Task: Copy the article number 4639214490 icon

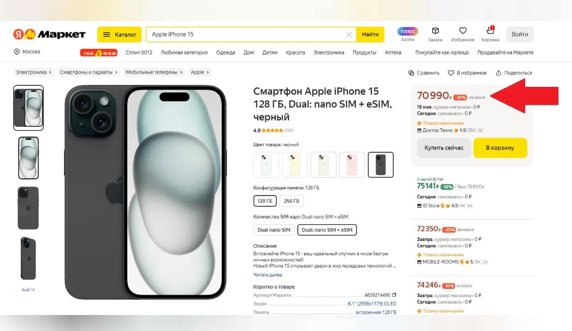Action: pos(394,295)
